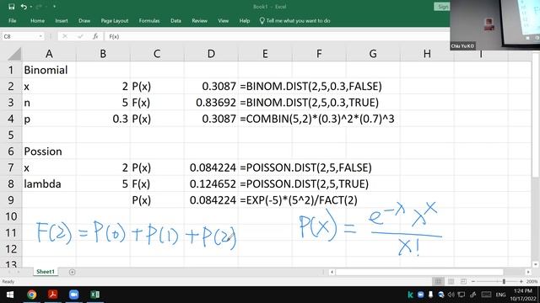Viewport: 540px width, 303px height.
Task: Open the Redo history dropdown arrow
Action: [x=45, y=7]
